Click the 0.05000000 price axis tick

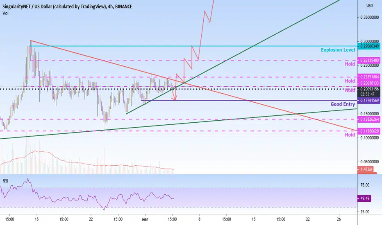tap(369, 162)
